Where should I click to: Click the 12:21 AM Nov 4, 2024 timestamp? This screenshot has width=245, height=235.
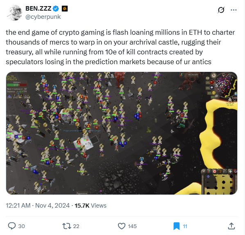38,206
